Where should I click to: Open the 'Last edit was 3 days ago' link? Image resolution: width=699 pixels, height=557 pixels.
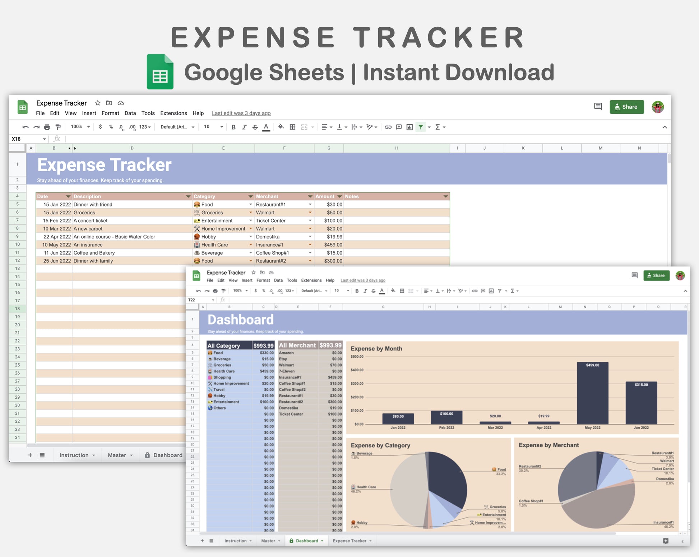(241, 113)
